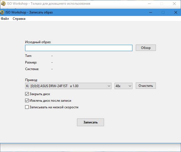Click the Исходный образ label
The image size is (181, 152).
(x=38, y=42)
